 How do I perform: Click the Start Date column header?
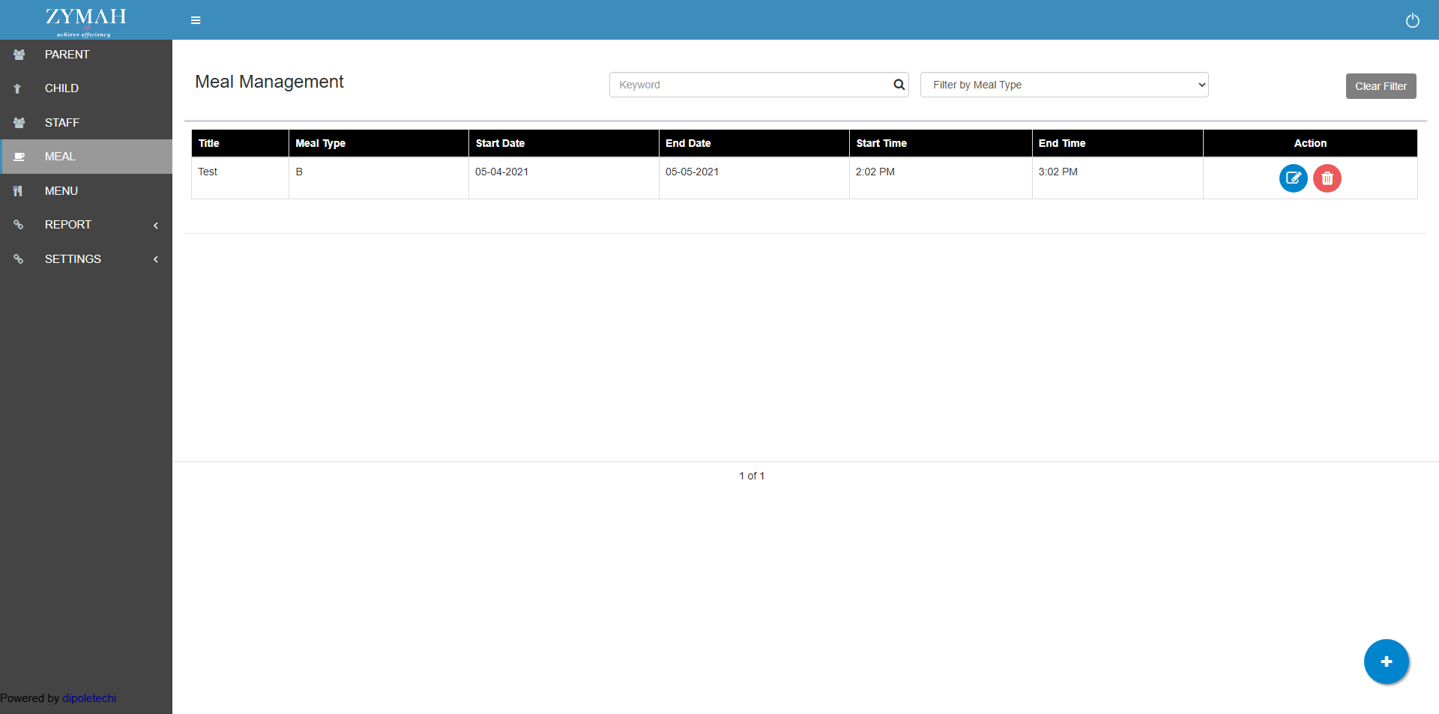[500, 143]
